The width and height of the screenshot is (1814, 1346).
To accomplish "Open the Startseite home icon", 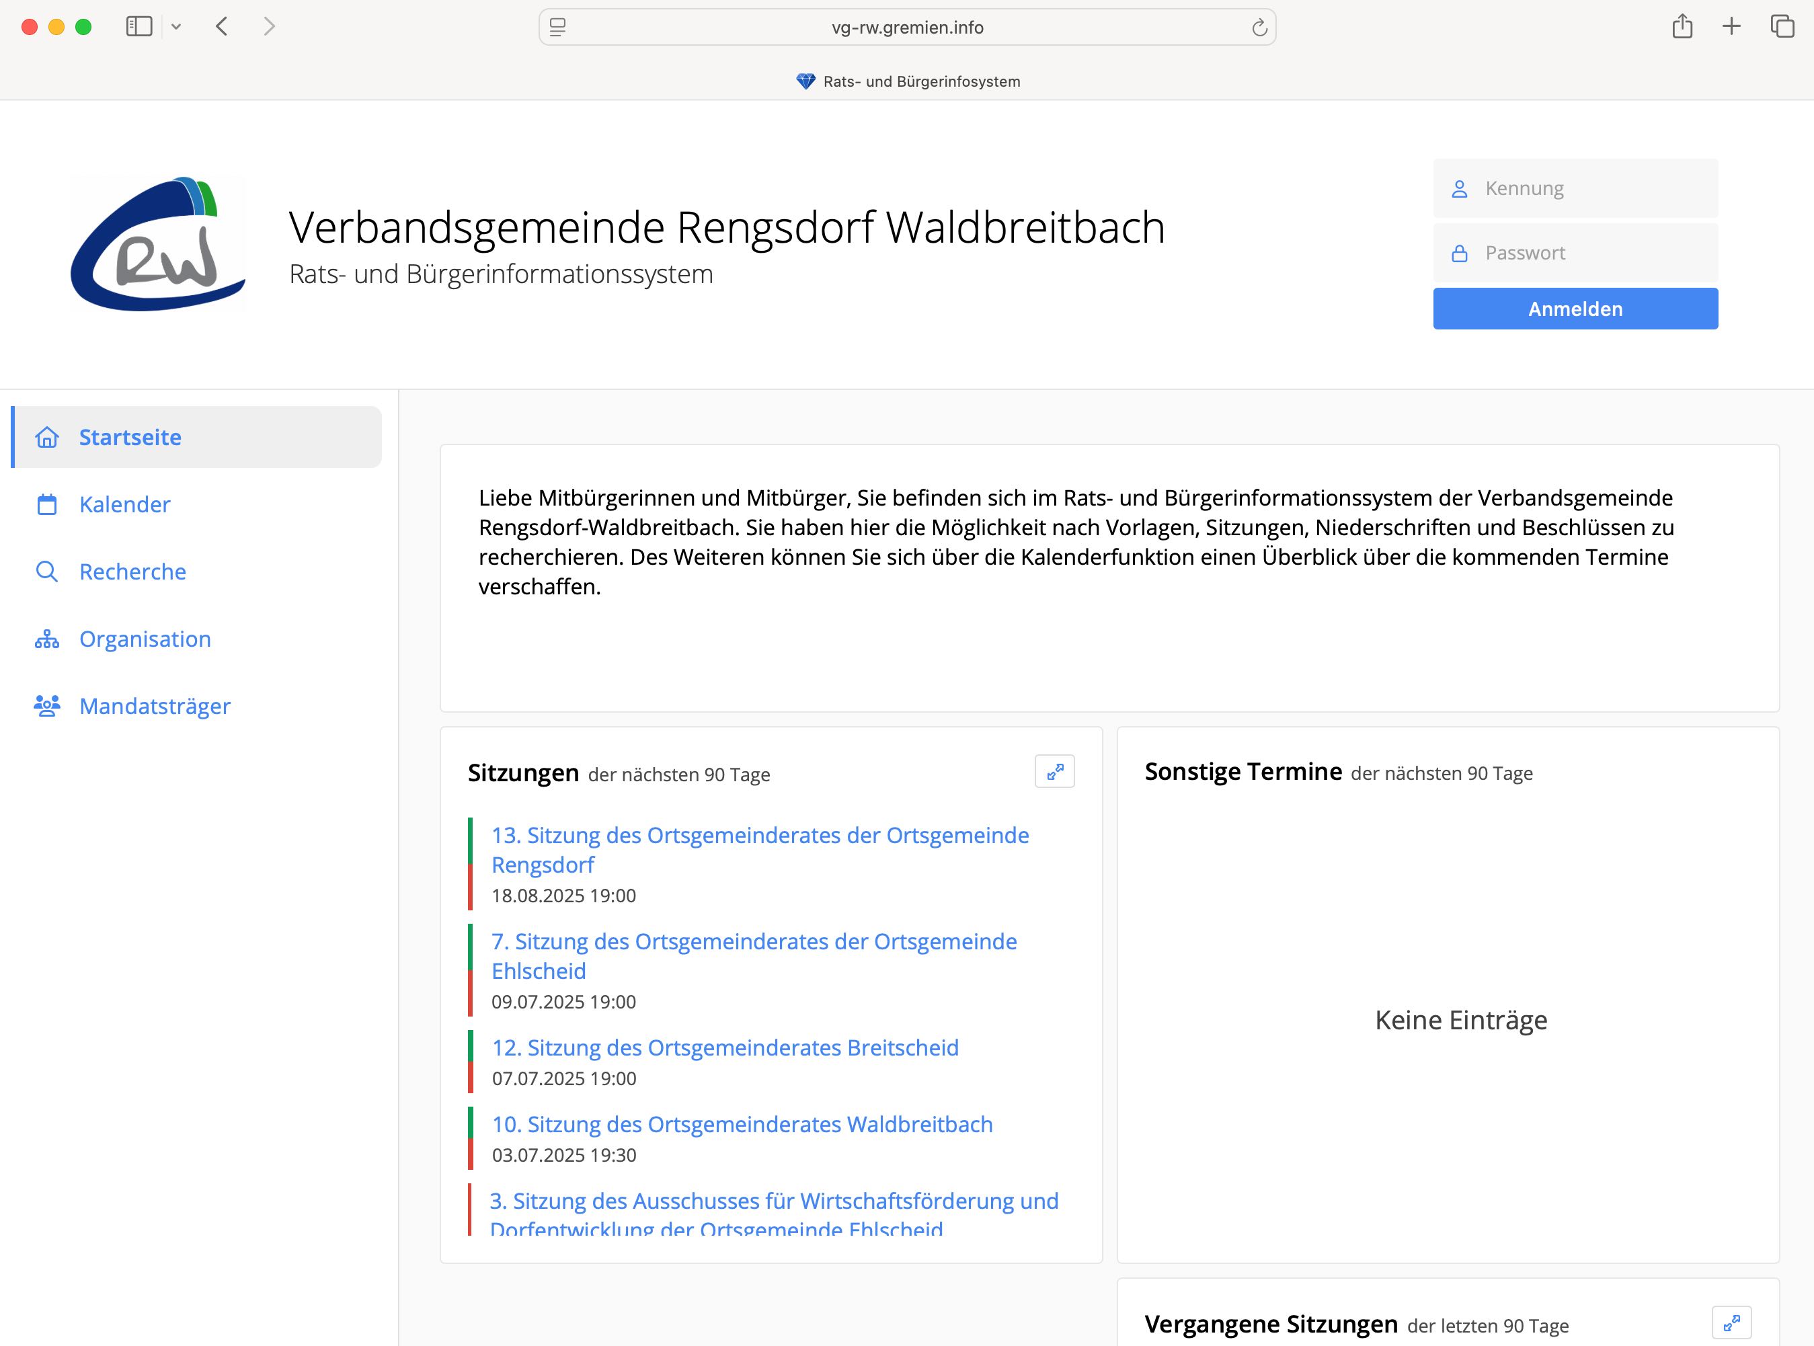I will click(47, 437).
